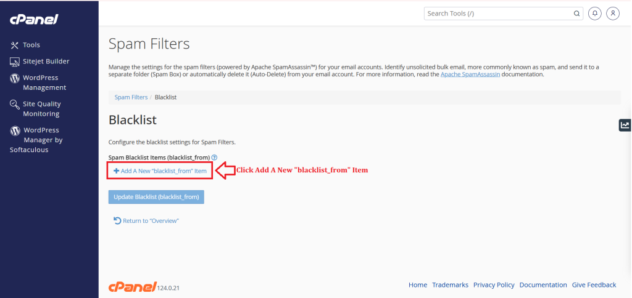Click the version number 124.0.21
632x298 pixels.
[x=168, y=289]
